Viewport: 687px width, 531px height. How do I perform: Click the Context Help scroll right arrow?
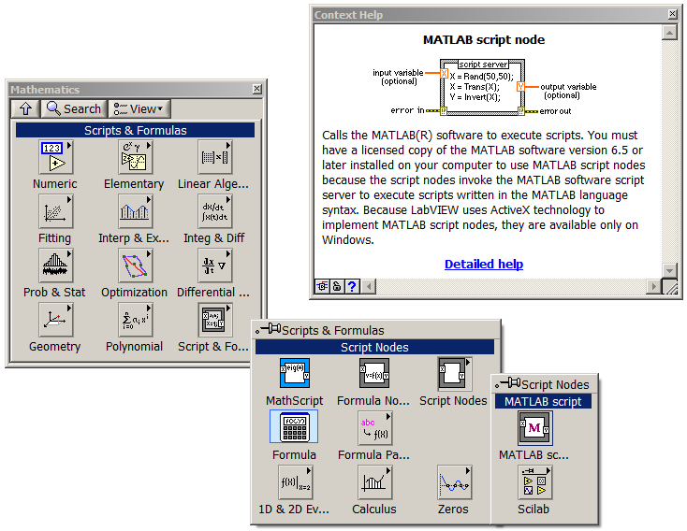(653, 286)
